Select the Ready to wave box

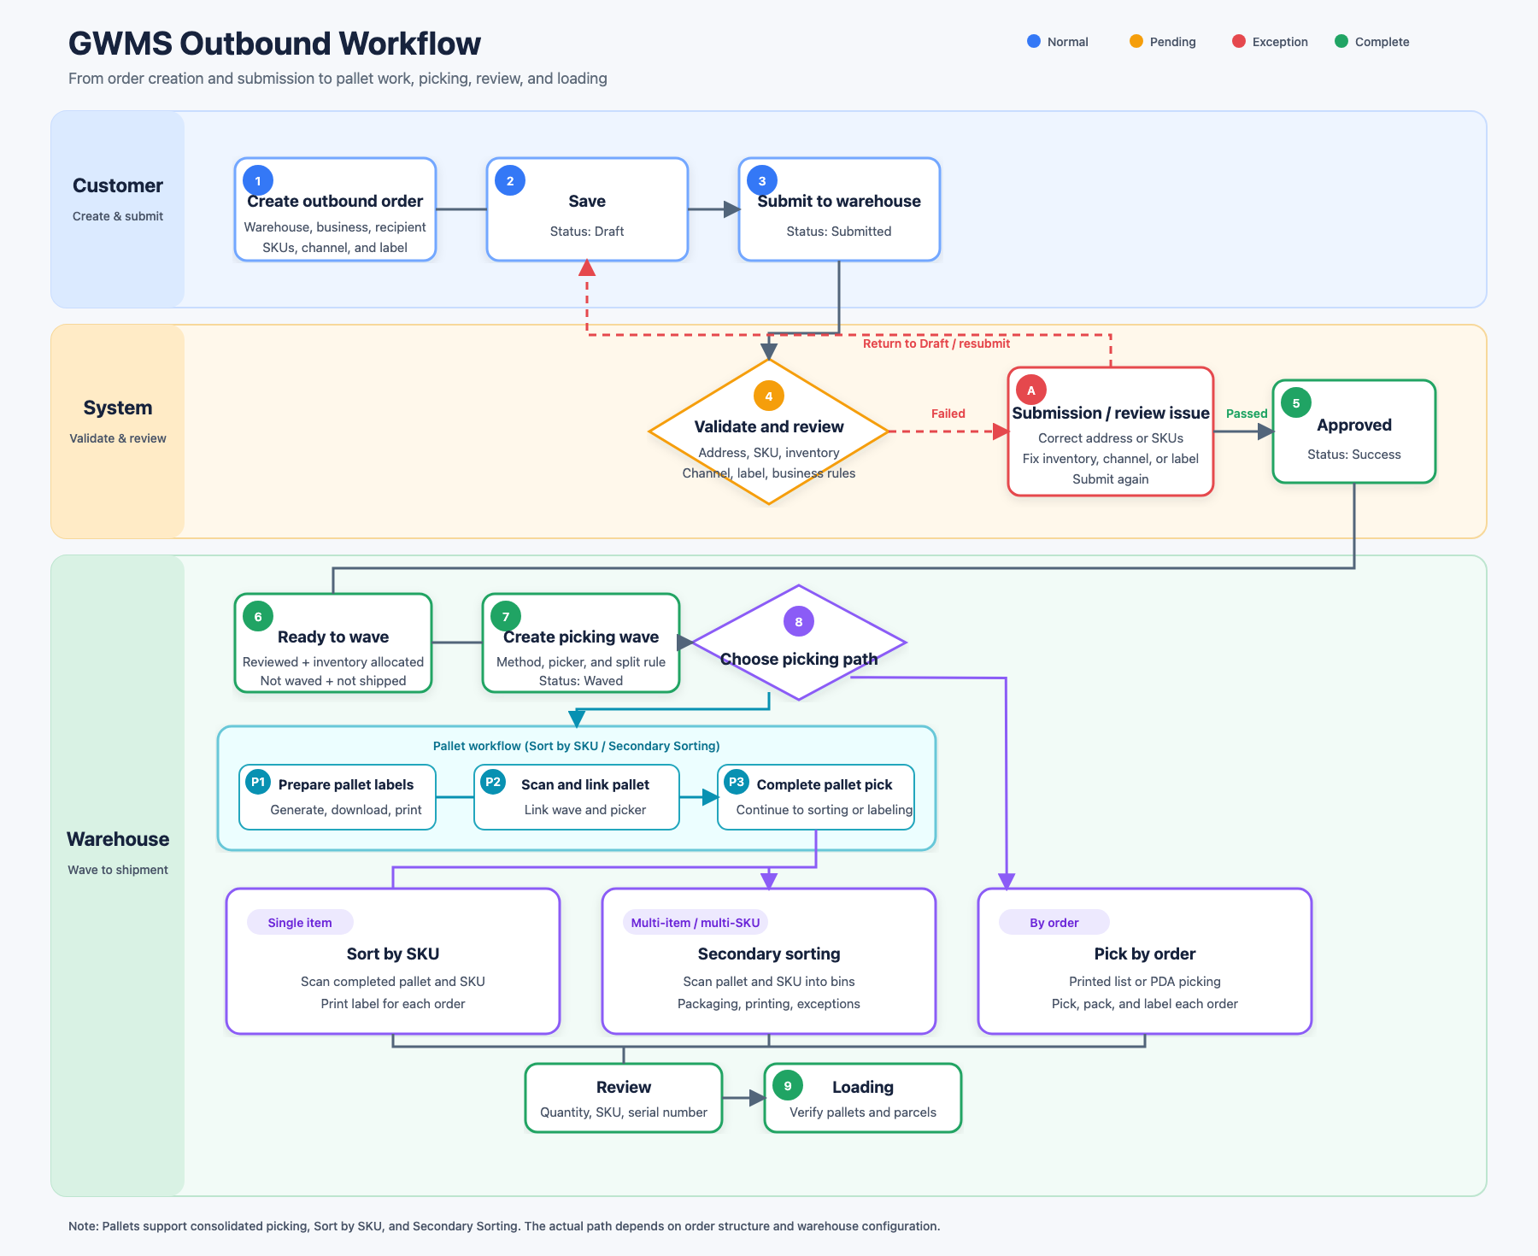click(333, 643)
